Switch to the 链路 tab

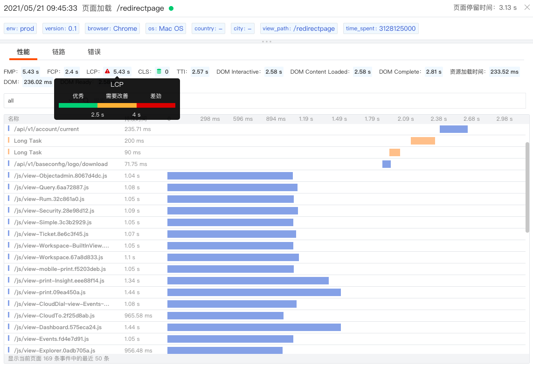(x=58, y=52)
